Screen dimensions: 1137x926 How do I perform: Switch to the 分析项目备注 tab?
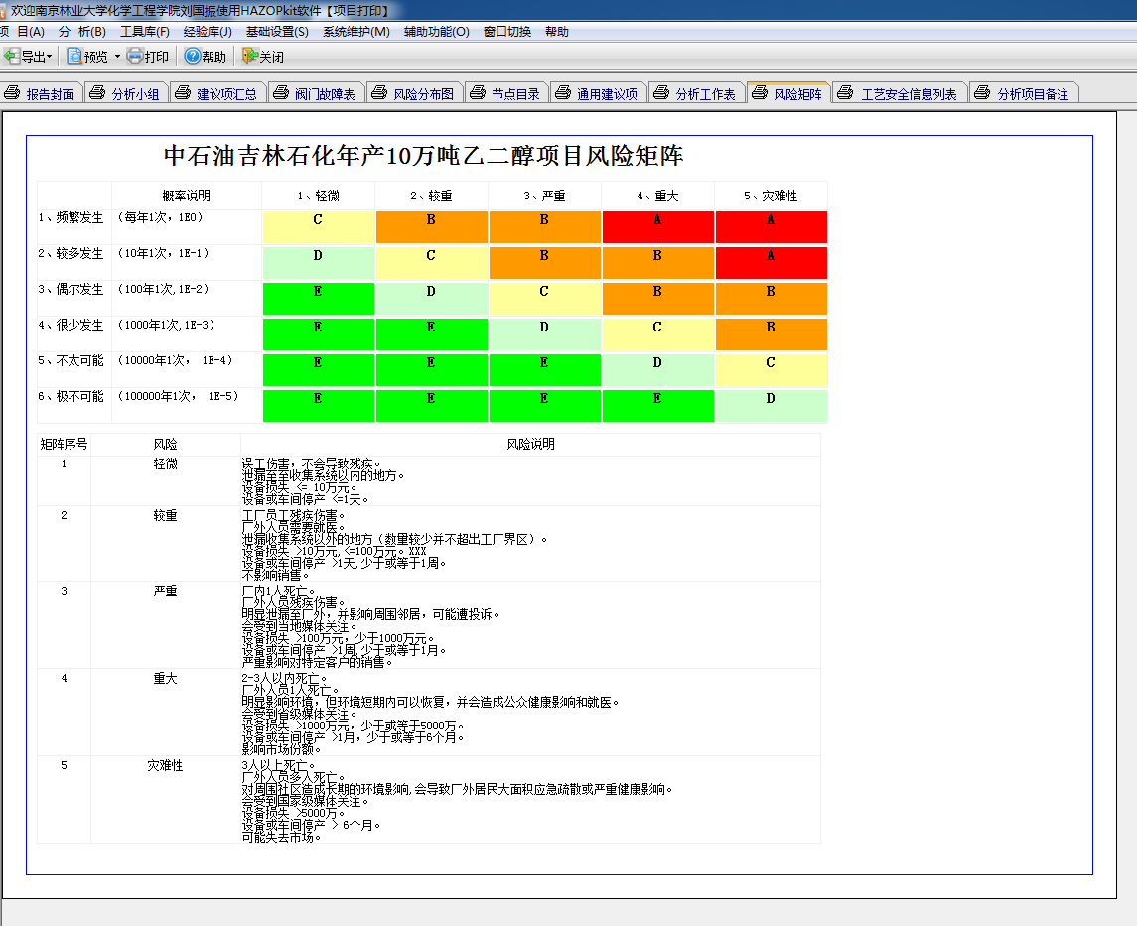pyautogui.click(x=1025, y=93)
